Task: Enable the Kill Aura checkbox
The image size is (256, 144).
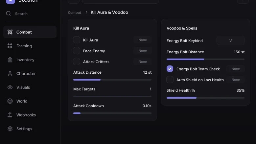Action: pos(77,40)
